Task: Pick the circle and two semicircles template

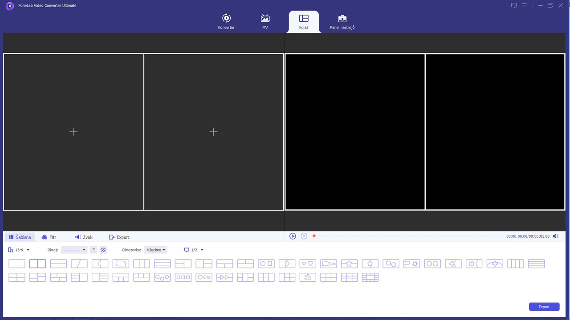Action: click(x=204, y=277)
